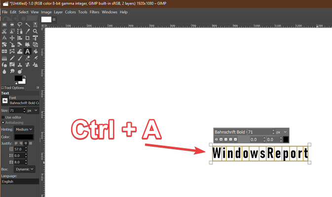Select the Paths tool
This screenshot has width=332, height=197.
(x=20, y=32)
